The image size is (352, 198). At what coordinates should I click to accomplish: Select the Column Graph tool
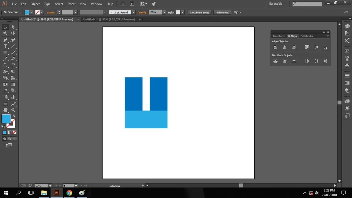click(x=13, y=97)
